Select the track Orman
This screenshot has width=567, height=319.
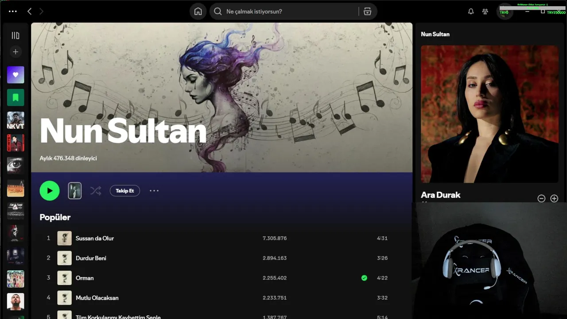coord(85,278)
